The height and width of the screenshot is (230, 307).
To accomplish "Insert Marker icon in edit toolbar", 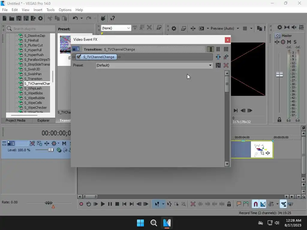I will [239, 204].
